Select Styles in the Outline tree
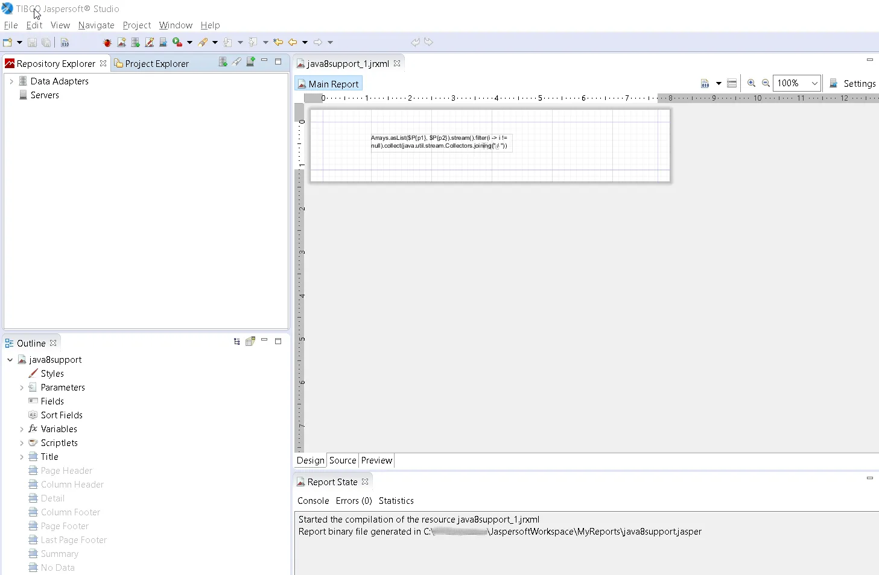The image size is (879, 575). point(52,374)
